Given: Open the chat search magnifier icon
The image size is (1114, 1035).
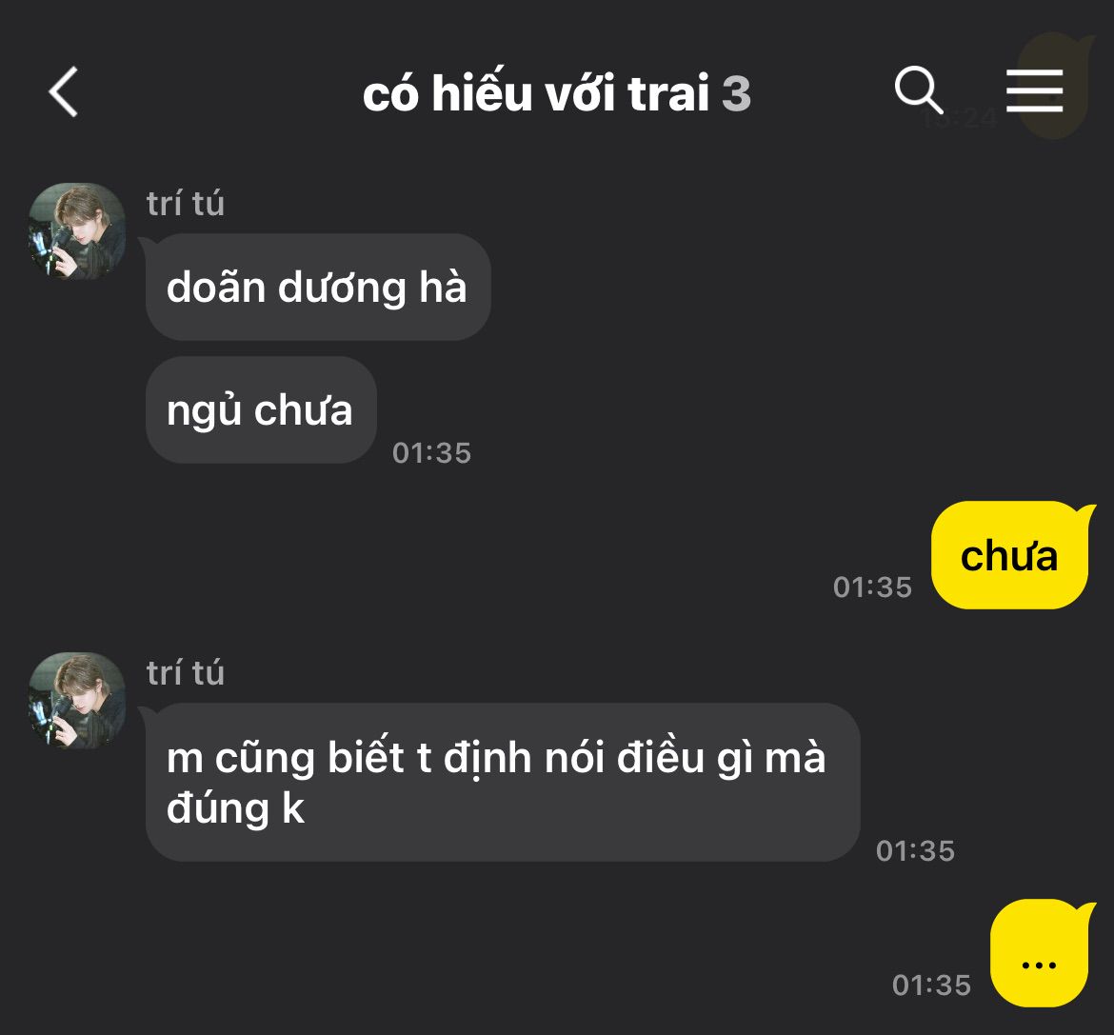Looking at the screenshot, I should tap(919, 90).
